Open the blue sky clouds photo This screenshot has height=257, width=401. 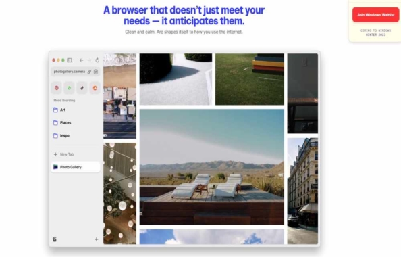point(212,237)
